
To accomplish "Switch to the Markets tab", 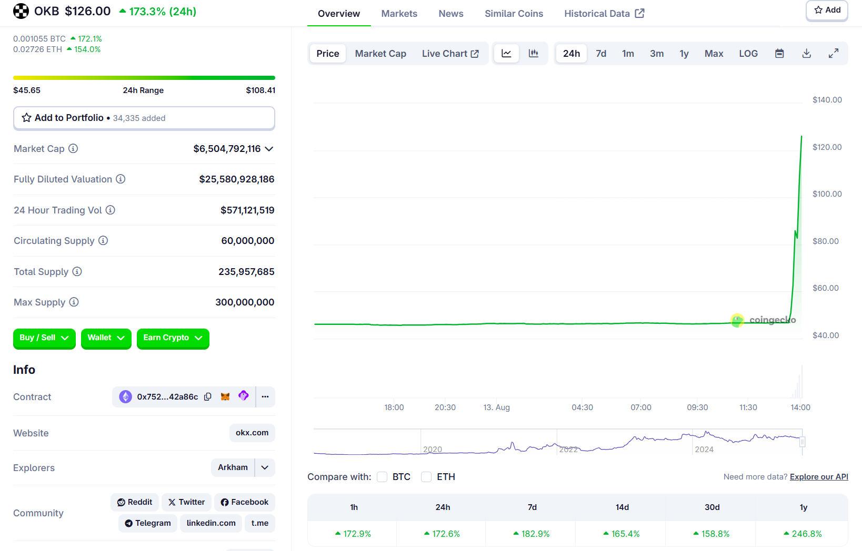I will 399,14.
